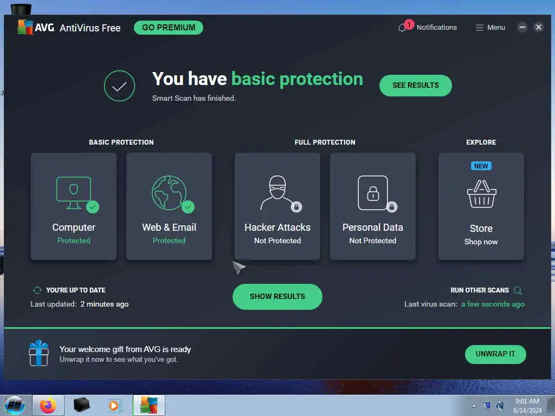
Task: Click the lock badge on Hacker Attacks
Action: pyautogui.click(x=296, y=207)
